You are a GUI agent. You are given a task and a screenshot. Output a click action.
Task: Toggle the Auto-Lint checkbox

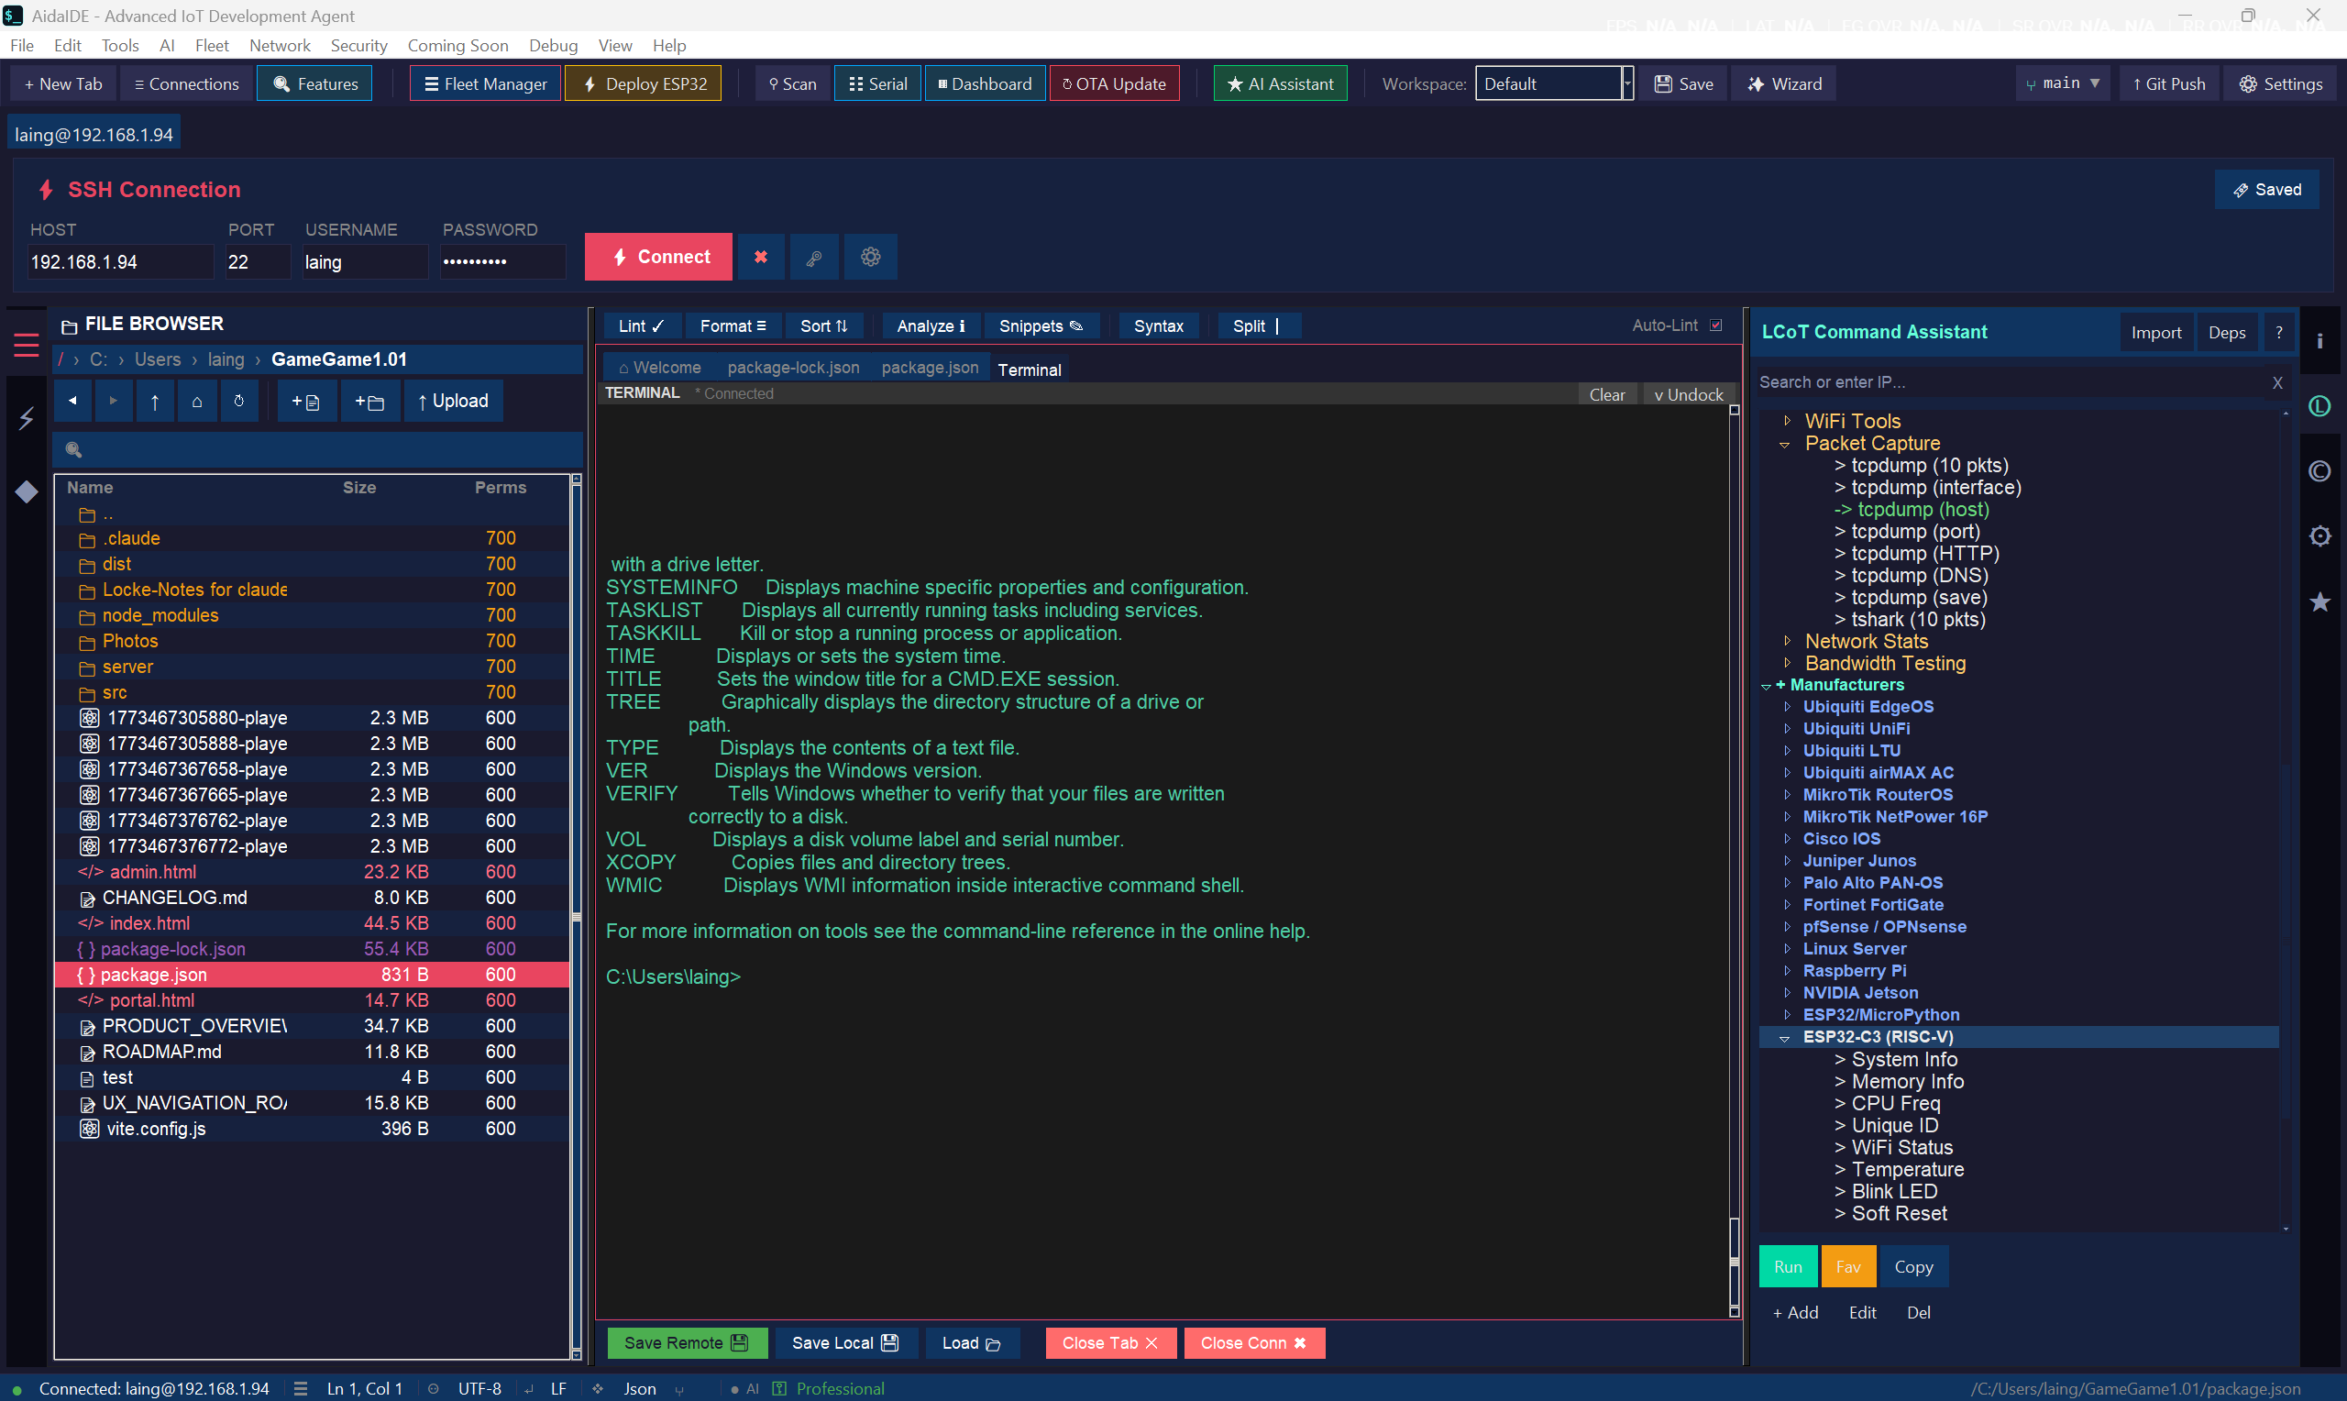(x=1715, y=325)
